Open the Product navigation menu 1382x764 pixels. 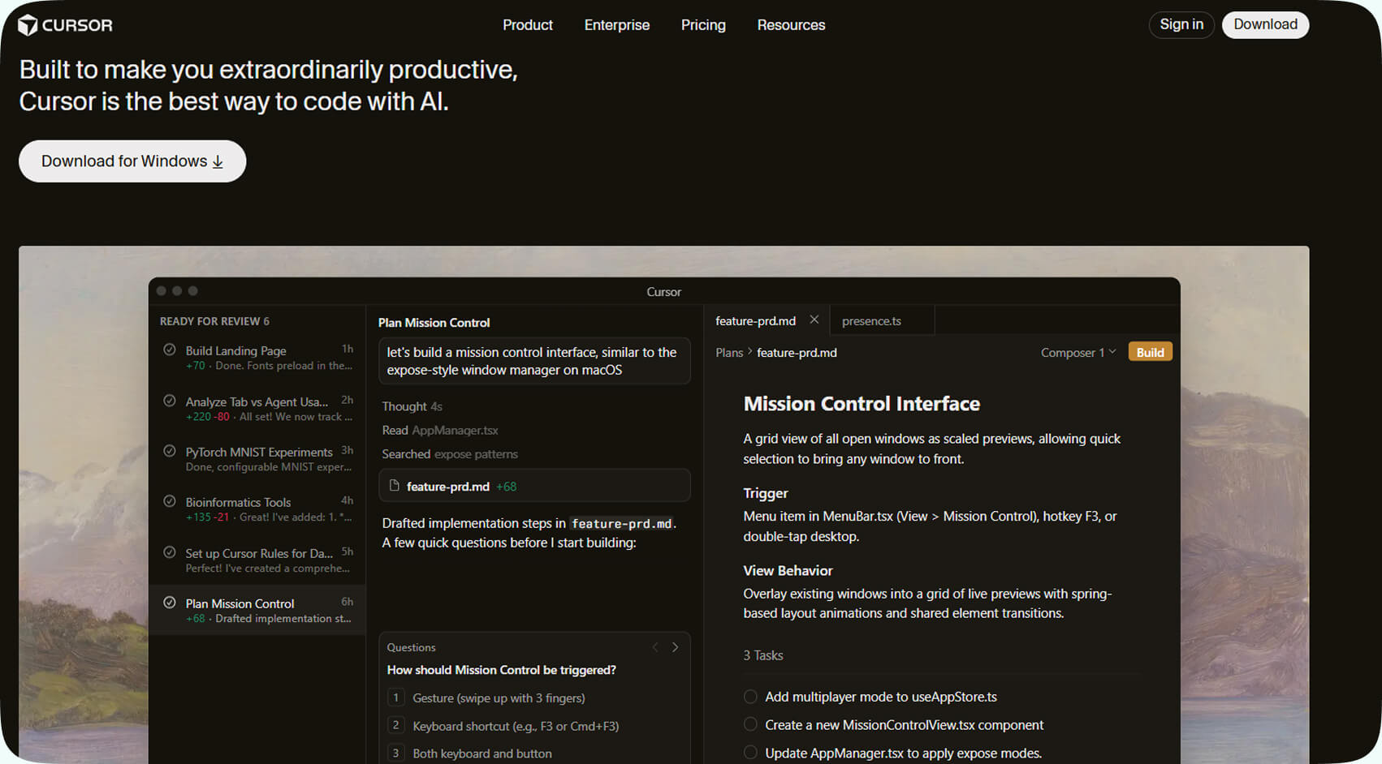[527, 25]
